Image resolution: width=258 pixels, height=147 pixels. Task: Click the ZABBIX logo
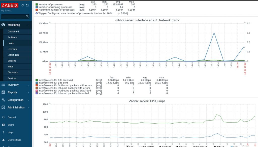coord(10,5)
